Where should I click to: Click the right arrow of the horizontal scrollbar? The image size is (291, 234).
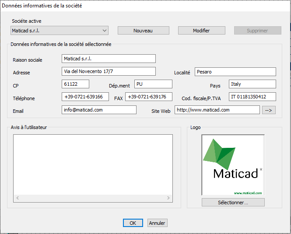click(x=168, y=198)
